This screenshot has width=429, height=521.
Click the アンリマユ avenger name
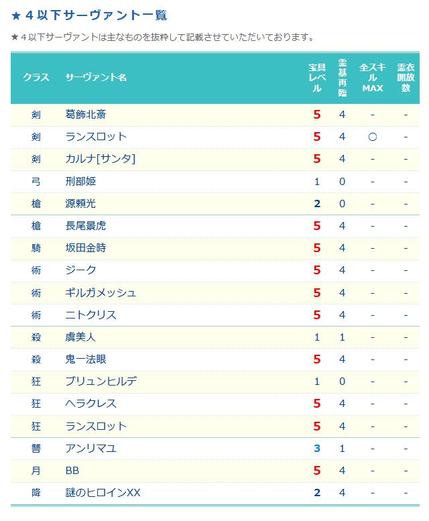[90, 449]
